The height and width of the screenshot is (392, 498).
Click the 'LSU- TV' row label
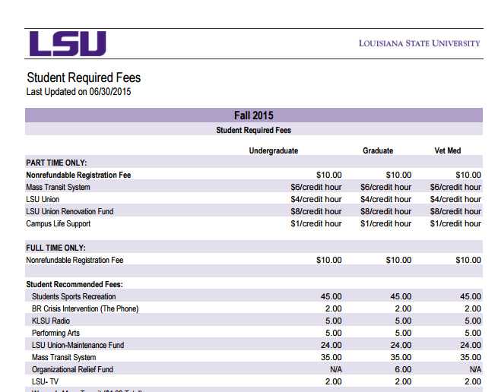pos(45,381)
